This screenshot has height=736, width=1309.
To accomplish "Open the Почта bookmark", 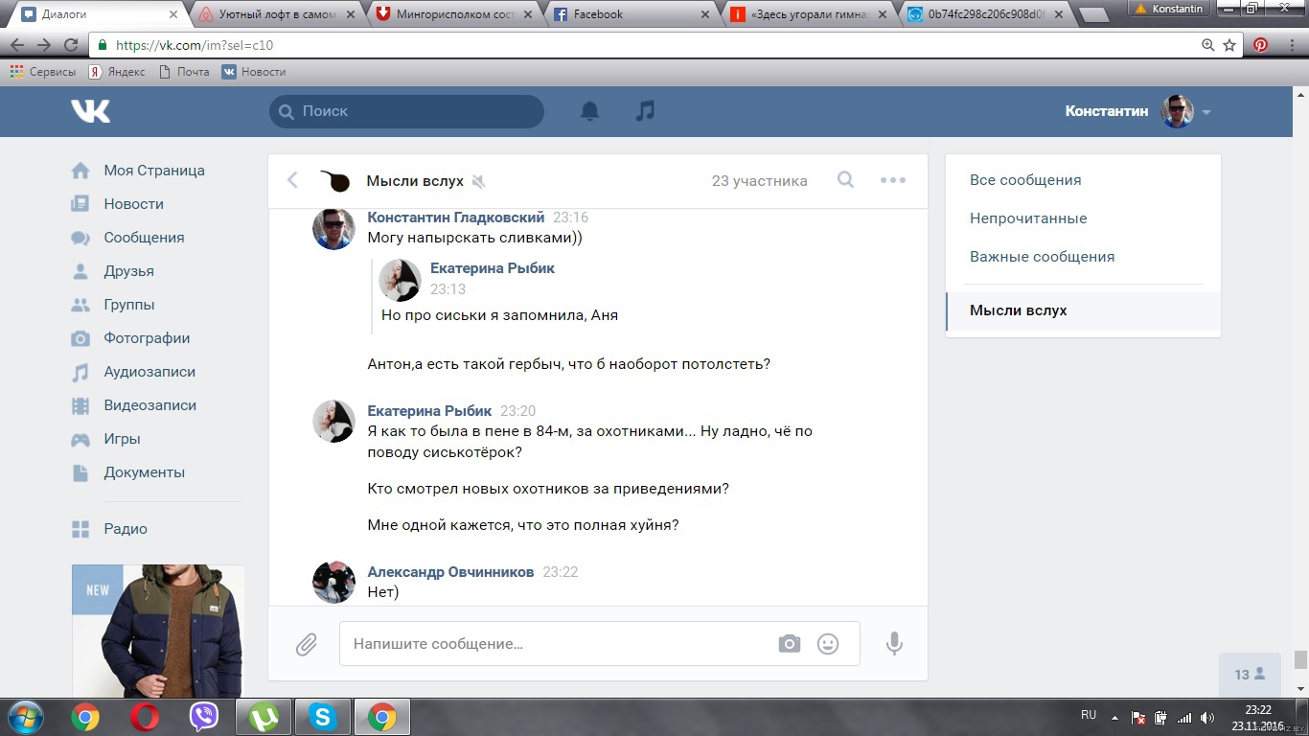I will click(183, 72).
